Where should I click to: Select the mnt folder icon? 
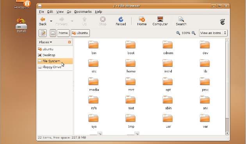tap(130, 81)
